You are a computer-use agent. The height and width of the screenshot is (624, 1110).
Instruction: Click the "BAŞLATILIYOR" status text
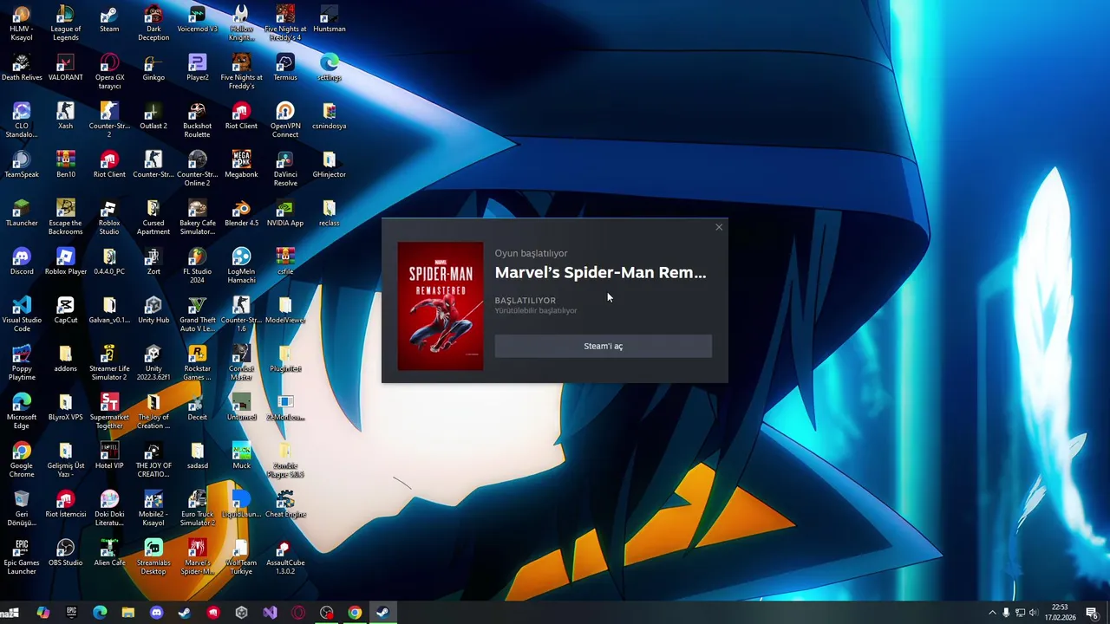(x=525, y=301)
